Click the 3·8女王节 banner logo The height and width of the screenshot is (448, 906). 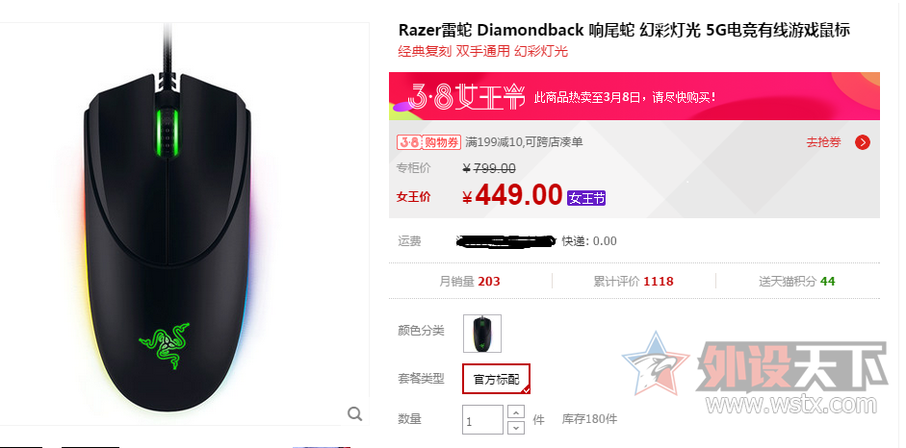[466, 96]
